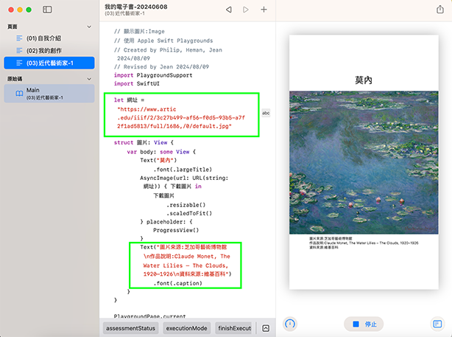Screen dimensions: 452x337
Task: Go to previous page arrow
Action: coord(228,10)
